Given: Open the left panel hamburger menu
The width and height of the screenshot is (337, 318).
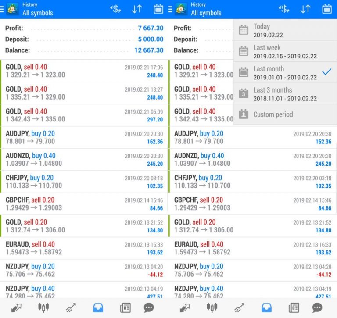Looking at the screenshot, I should [2, 9].
